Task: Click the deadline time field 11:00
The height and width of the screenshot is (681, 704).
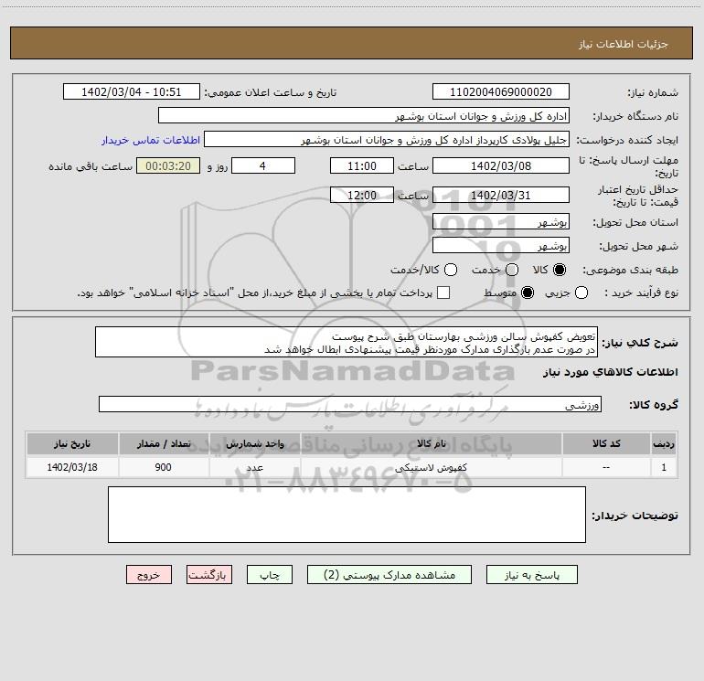Action: (362, 165)
